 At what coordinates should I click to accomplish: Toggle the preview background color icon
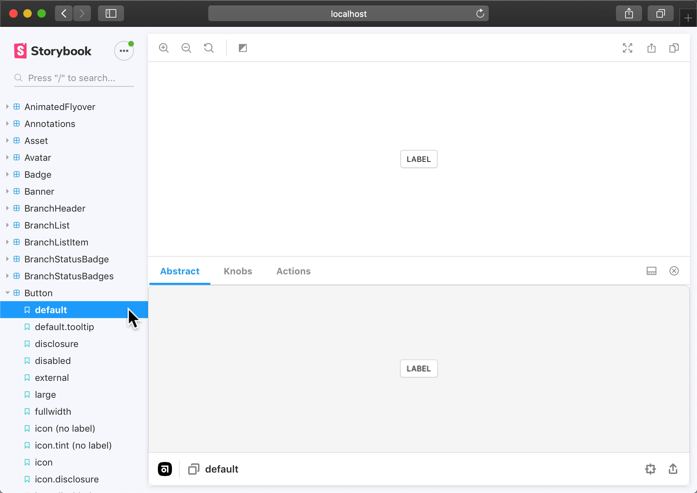[x=243, y=48]
